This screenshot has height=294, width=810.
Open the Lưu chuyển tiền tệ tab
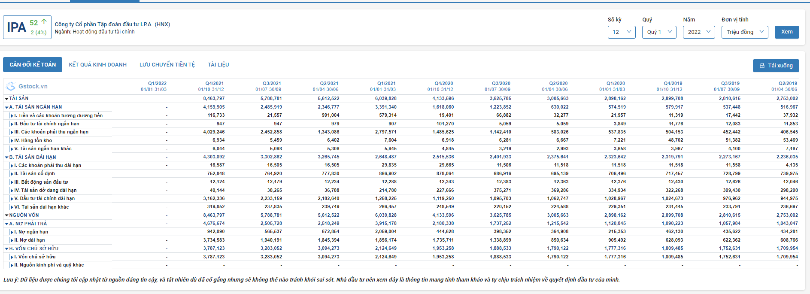pos(167,65)
